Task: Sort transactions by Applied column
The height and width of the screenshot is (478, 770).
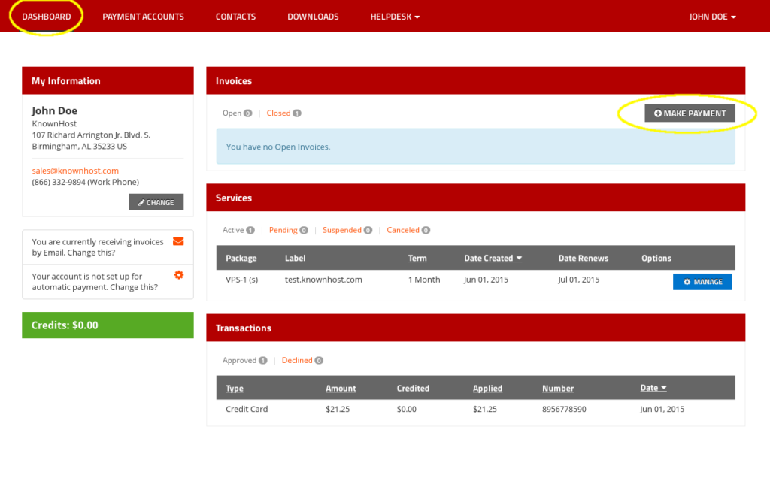Action: [x=487, y=389]
